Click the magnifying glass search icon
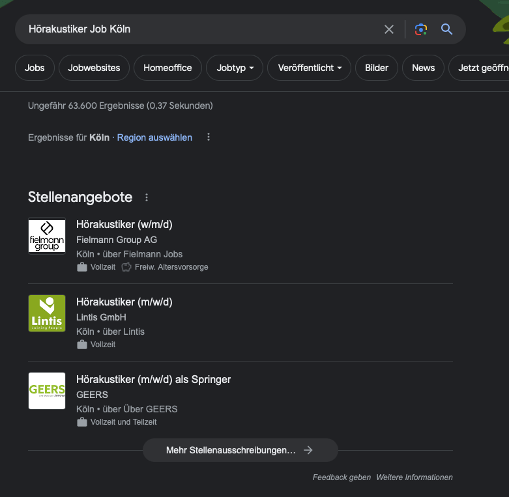Image resolution: width=509 pixels, height=497 pixels. [446, 29]
